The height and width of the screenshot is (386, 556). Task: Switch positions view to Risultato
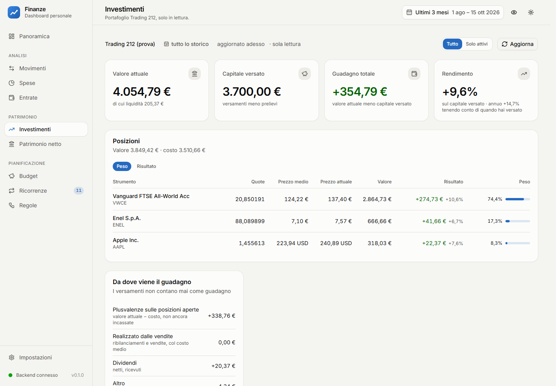point(146,166)
